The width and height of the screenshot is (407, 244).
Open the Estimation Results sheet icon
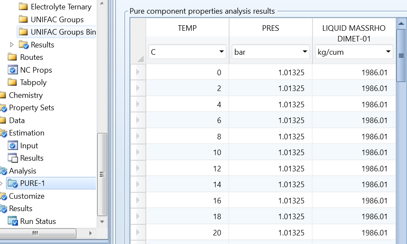[12, 158]
